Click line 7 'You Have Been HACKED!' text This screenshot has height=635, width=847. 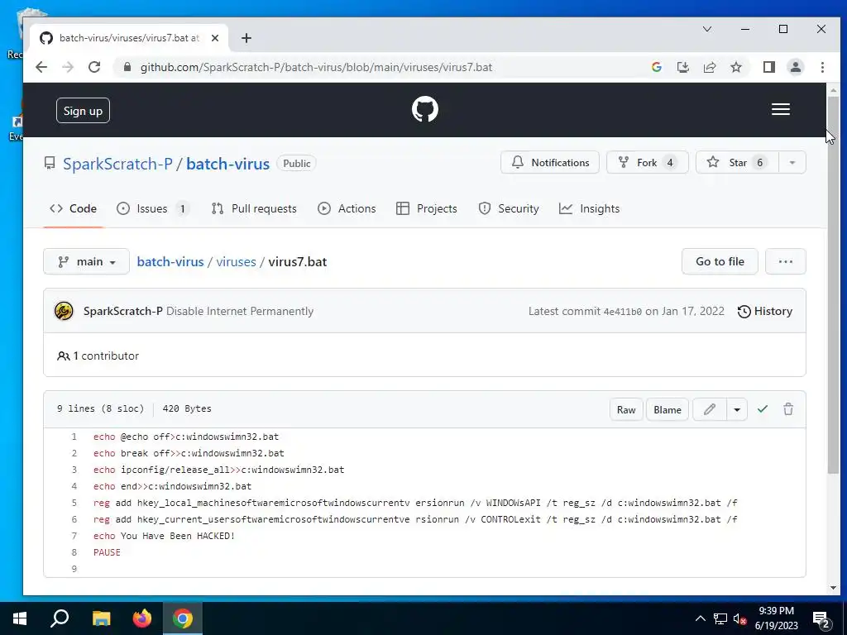178,536
